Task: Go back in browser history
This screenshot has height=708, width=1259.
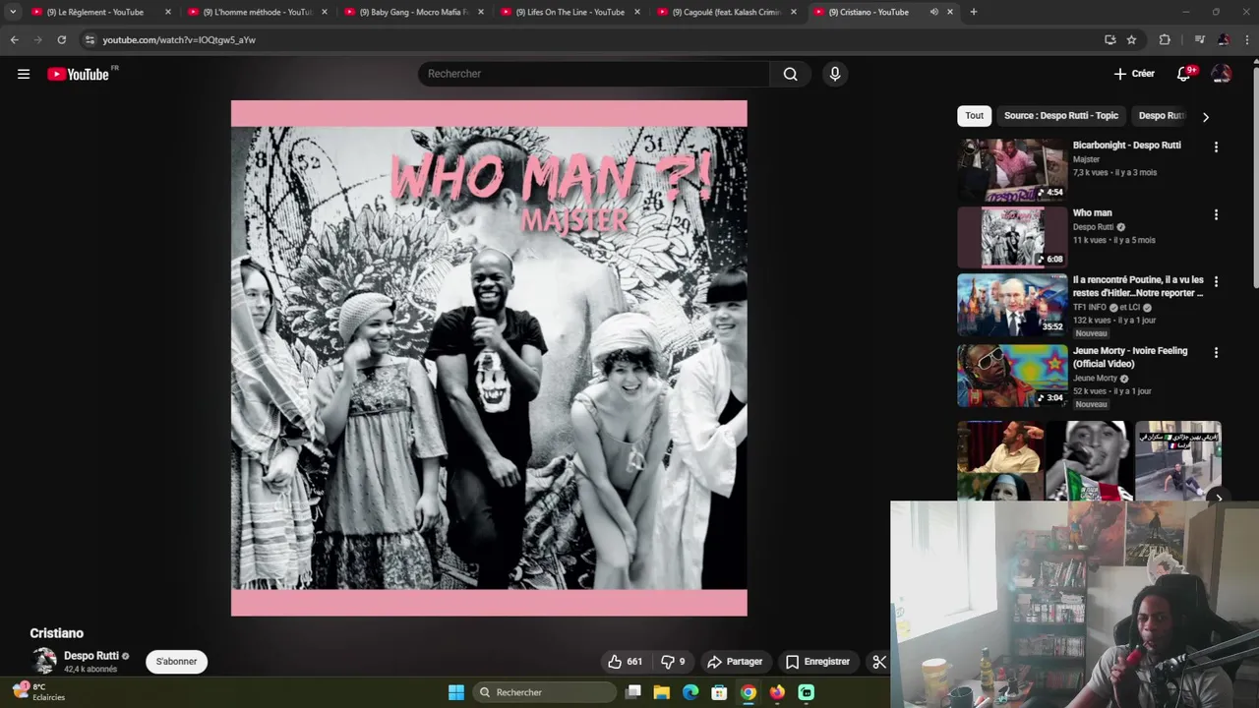Action: [14, 39]
